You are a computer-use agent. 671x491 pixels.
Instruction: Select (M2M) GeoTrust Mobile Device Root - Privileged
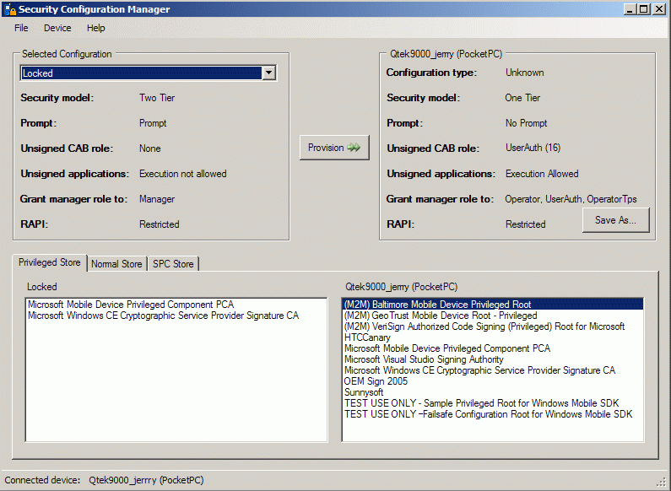(x=440, y=316)
